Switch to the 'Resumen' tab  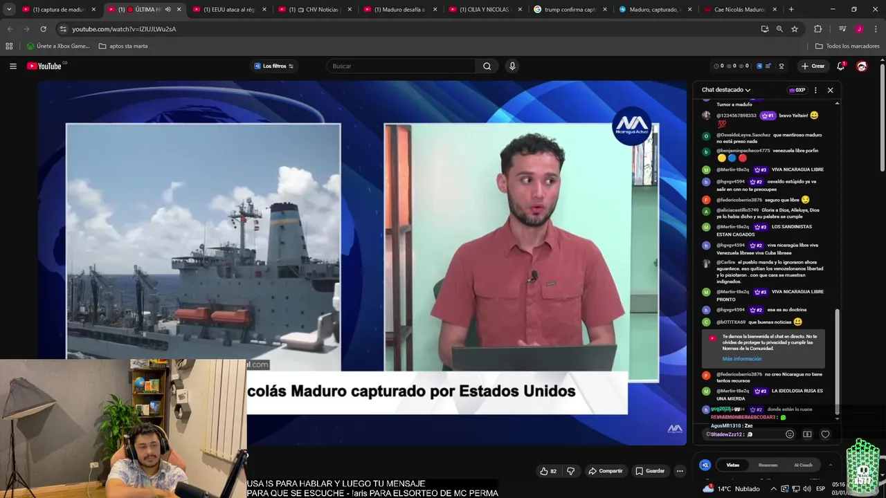tap(768, 465)
